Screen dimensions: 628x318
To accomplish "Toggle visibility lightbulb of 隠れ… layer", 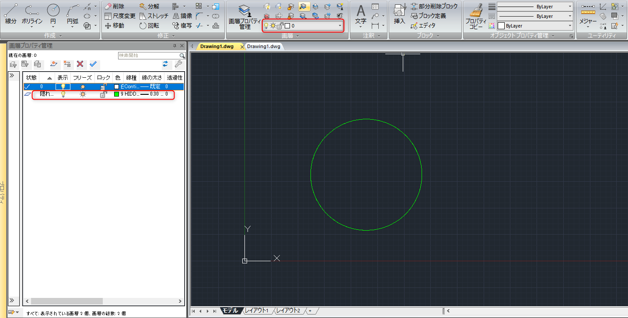I will click(x=63, y=94).
